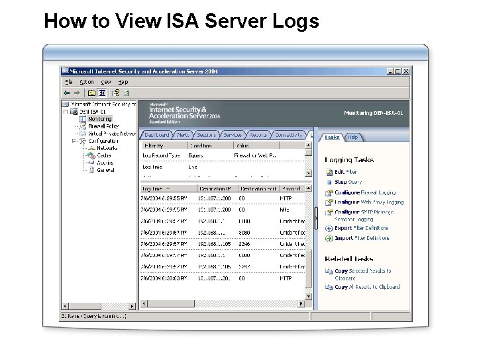Click the Cache node icon in tree
This screenshot has width=477, height=357.
91,155
